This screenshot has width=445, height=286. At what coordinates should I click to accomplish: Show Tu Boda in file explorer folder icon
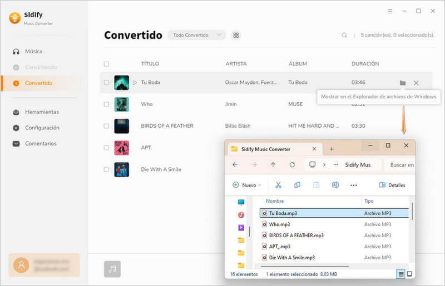coord(402,83)
